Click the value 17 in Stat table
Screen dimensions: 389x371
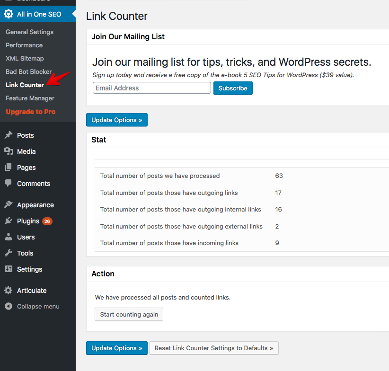278,193
